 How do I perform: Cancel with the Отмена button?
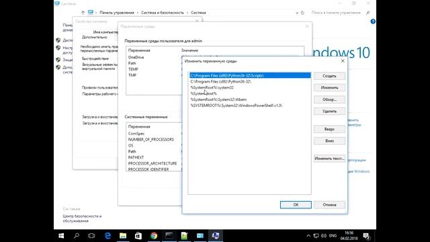coord(329,204)
